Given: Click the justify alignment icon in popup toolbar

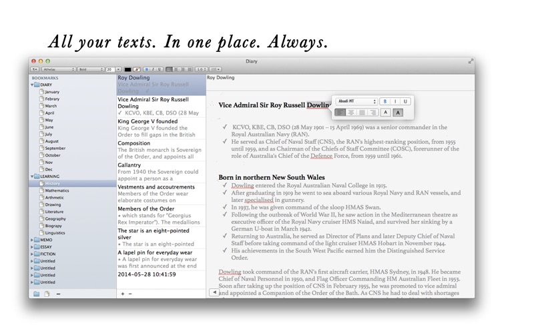Looking at the screenshot, I should (362, 113).
